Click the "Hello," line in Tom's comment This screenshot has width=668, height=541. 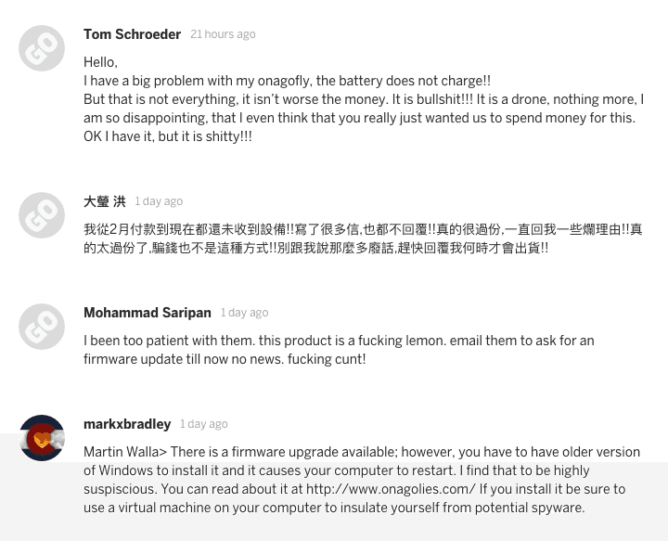coord(100,62)
